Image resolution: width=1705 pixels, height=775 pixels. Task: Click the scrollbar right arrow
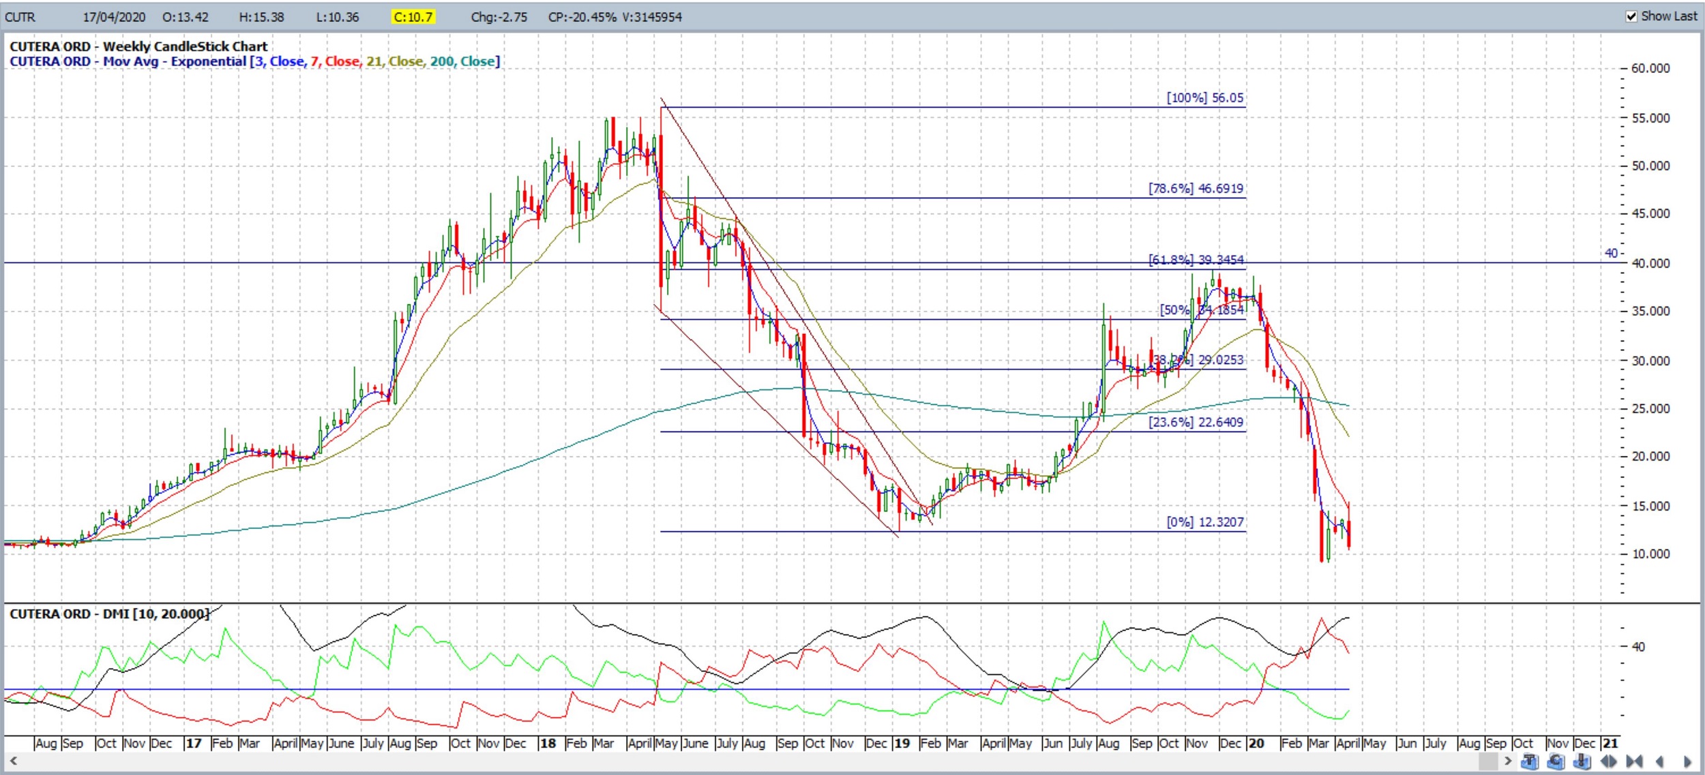pyautogui.click(x=1508, y=761)
